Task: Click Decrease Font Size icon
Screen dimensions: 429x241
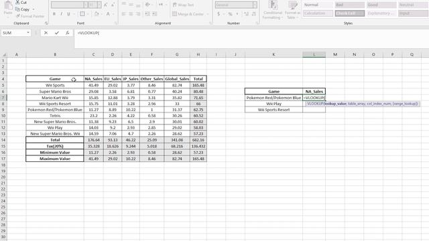Action: 113,5
